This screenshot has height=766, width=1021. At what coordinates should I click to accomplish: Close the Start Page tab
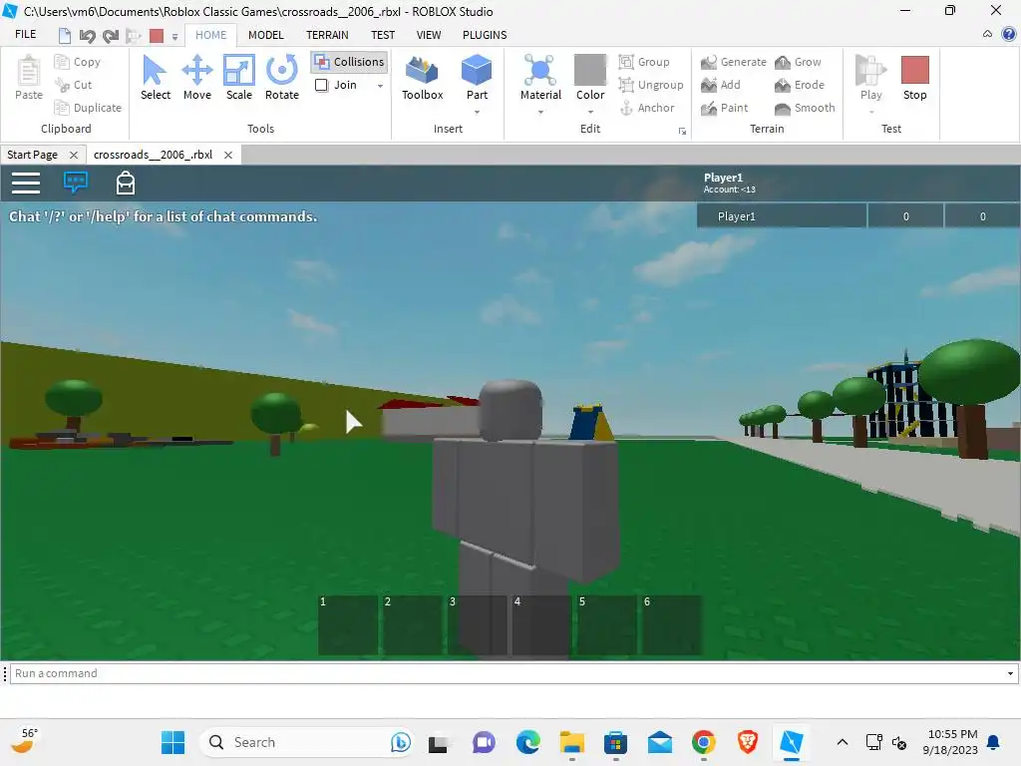click(x=74, y=155)
